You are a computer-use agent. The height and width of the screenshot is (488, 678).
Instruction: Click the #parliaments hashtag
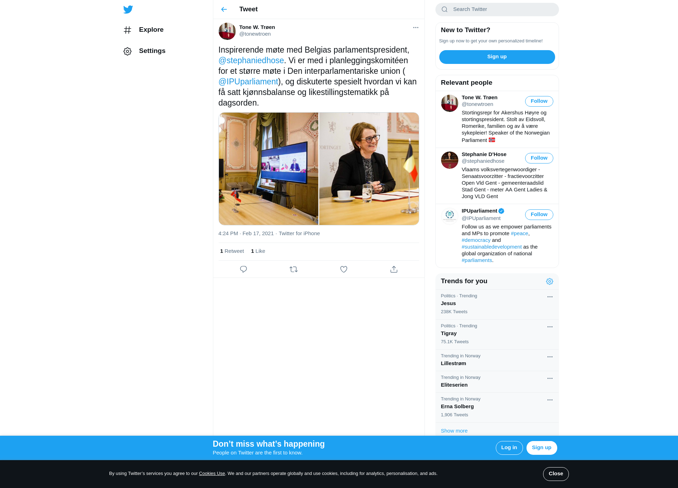(x=477, y=260)
